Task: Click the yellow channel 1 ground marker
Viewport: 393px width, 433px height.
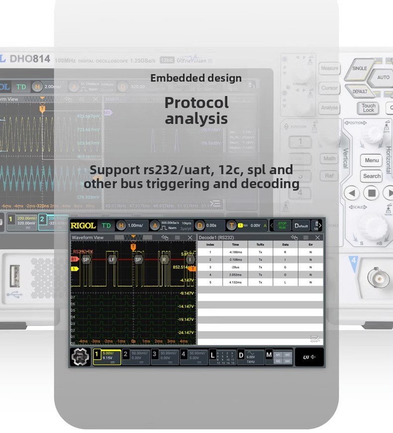Action: tap(75, 269)
